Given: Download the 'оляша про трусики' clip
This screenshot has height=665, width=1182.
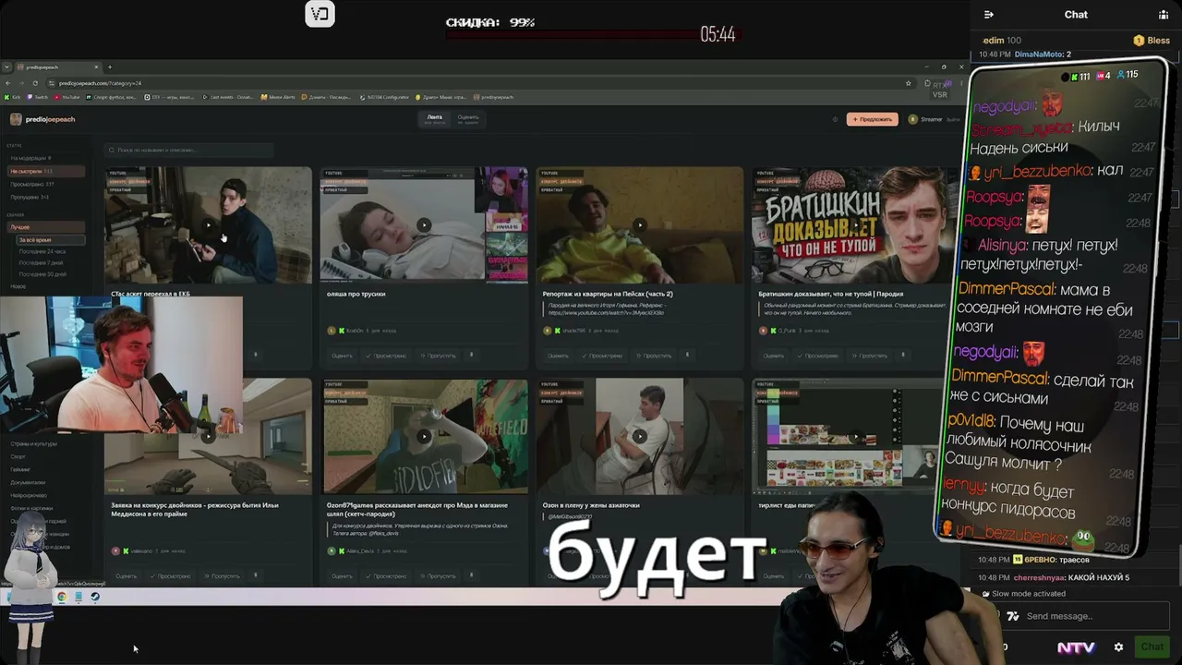Looking at the screenshot, I should tap(471, 355).
